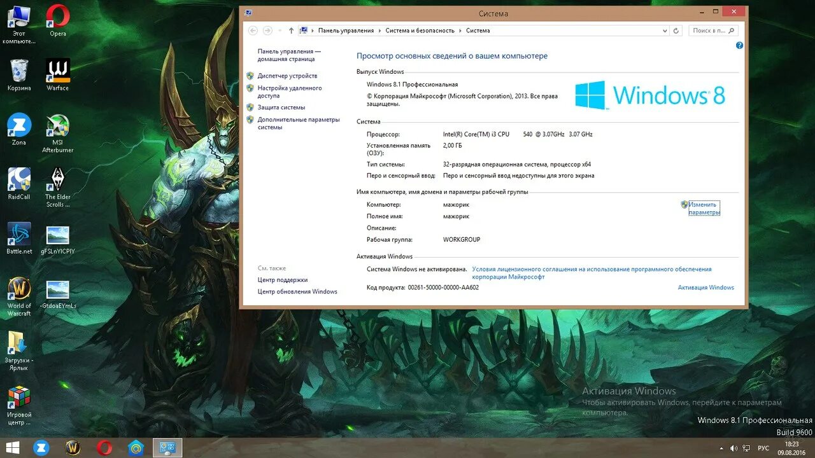
Task: Open the Загрузки - Ярлык folder shortcut
Action: (x=19, y=351)
